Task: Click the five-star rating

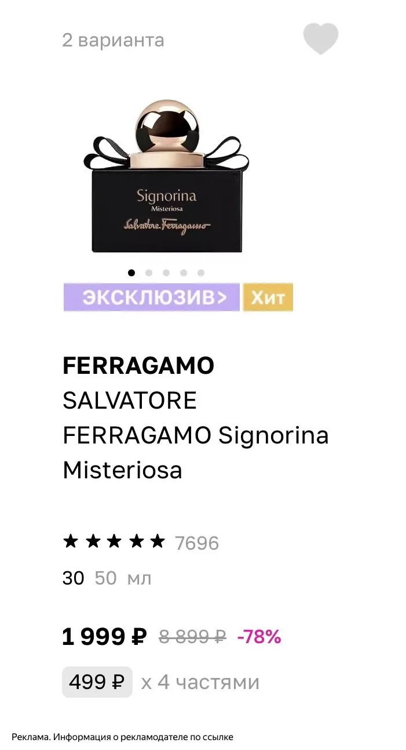Action: point(114,542)
